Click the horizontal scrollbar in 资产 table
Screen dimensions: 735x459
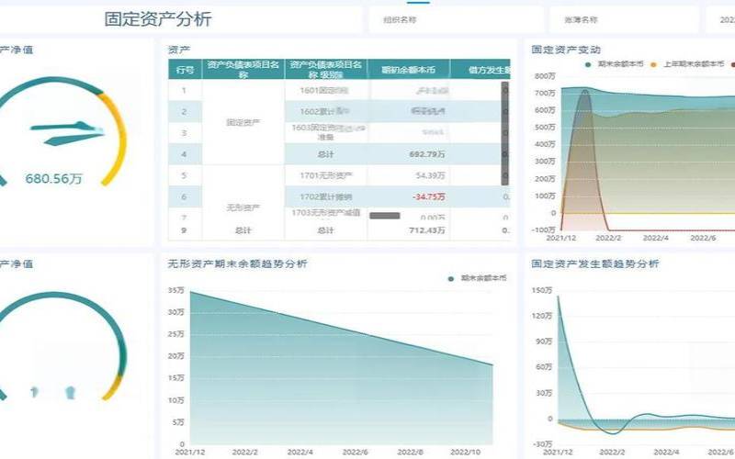coord(384,215)
